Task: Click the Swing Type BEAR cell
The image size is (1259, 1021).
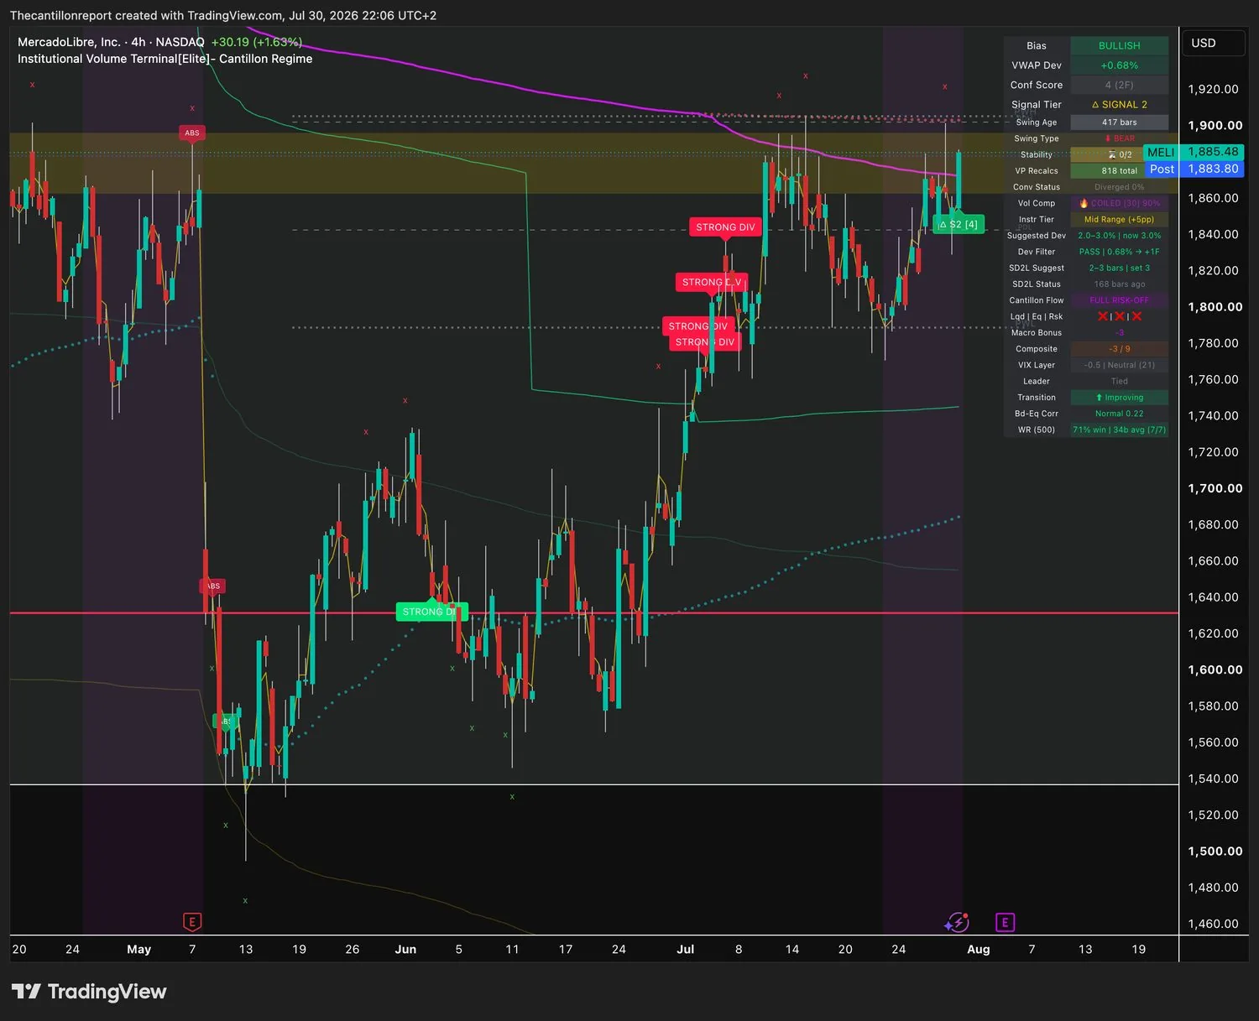Action: (x=1119, y=138)
